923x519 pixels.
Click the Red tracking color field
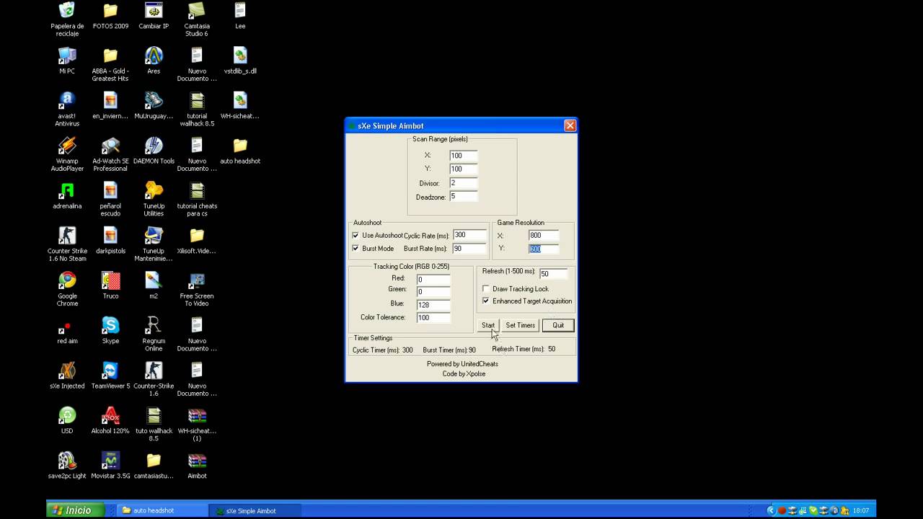(x=433, y=279)
